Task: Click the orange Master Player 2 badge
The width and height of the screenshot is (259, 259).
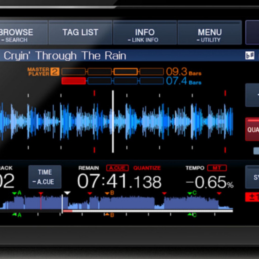Action: pos(55,72)
